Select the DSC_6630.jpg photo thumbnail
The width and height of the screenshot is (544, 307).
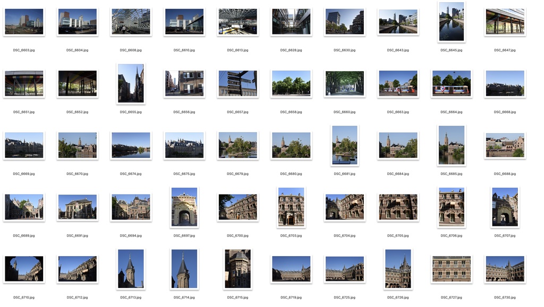coord(344,21)
